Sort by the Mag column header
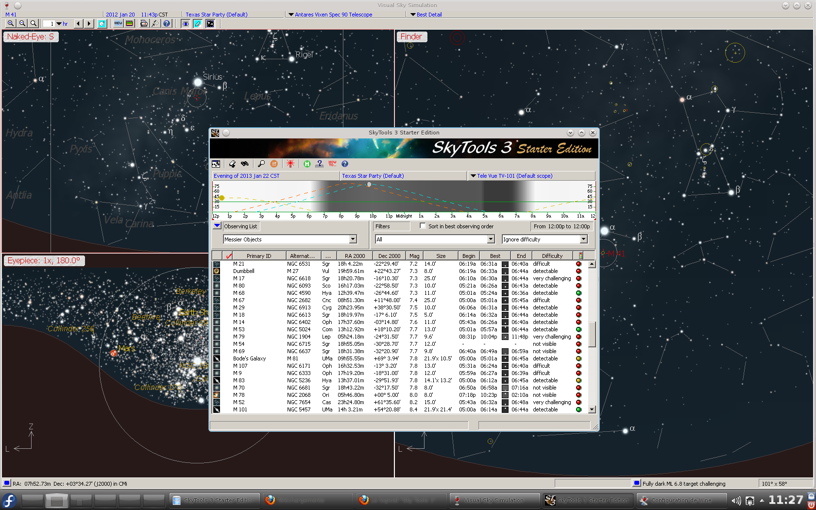The width and height of the screenshot is (816, 510). tap(414, 255)
